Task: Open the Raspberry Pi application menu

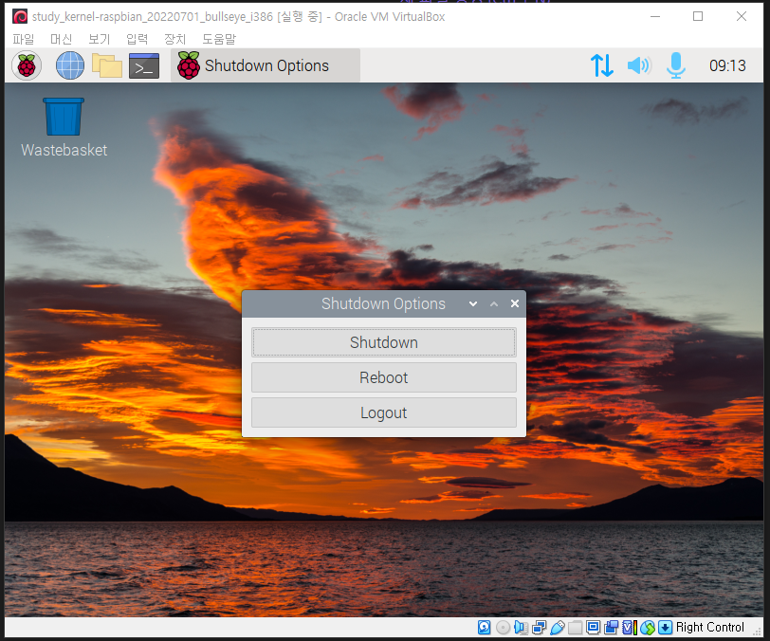Action: [x=26, y=65]
